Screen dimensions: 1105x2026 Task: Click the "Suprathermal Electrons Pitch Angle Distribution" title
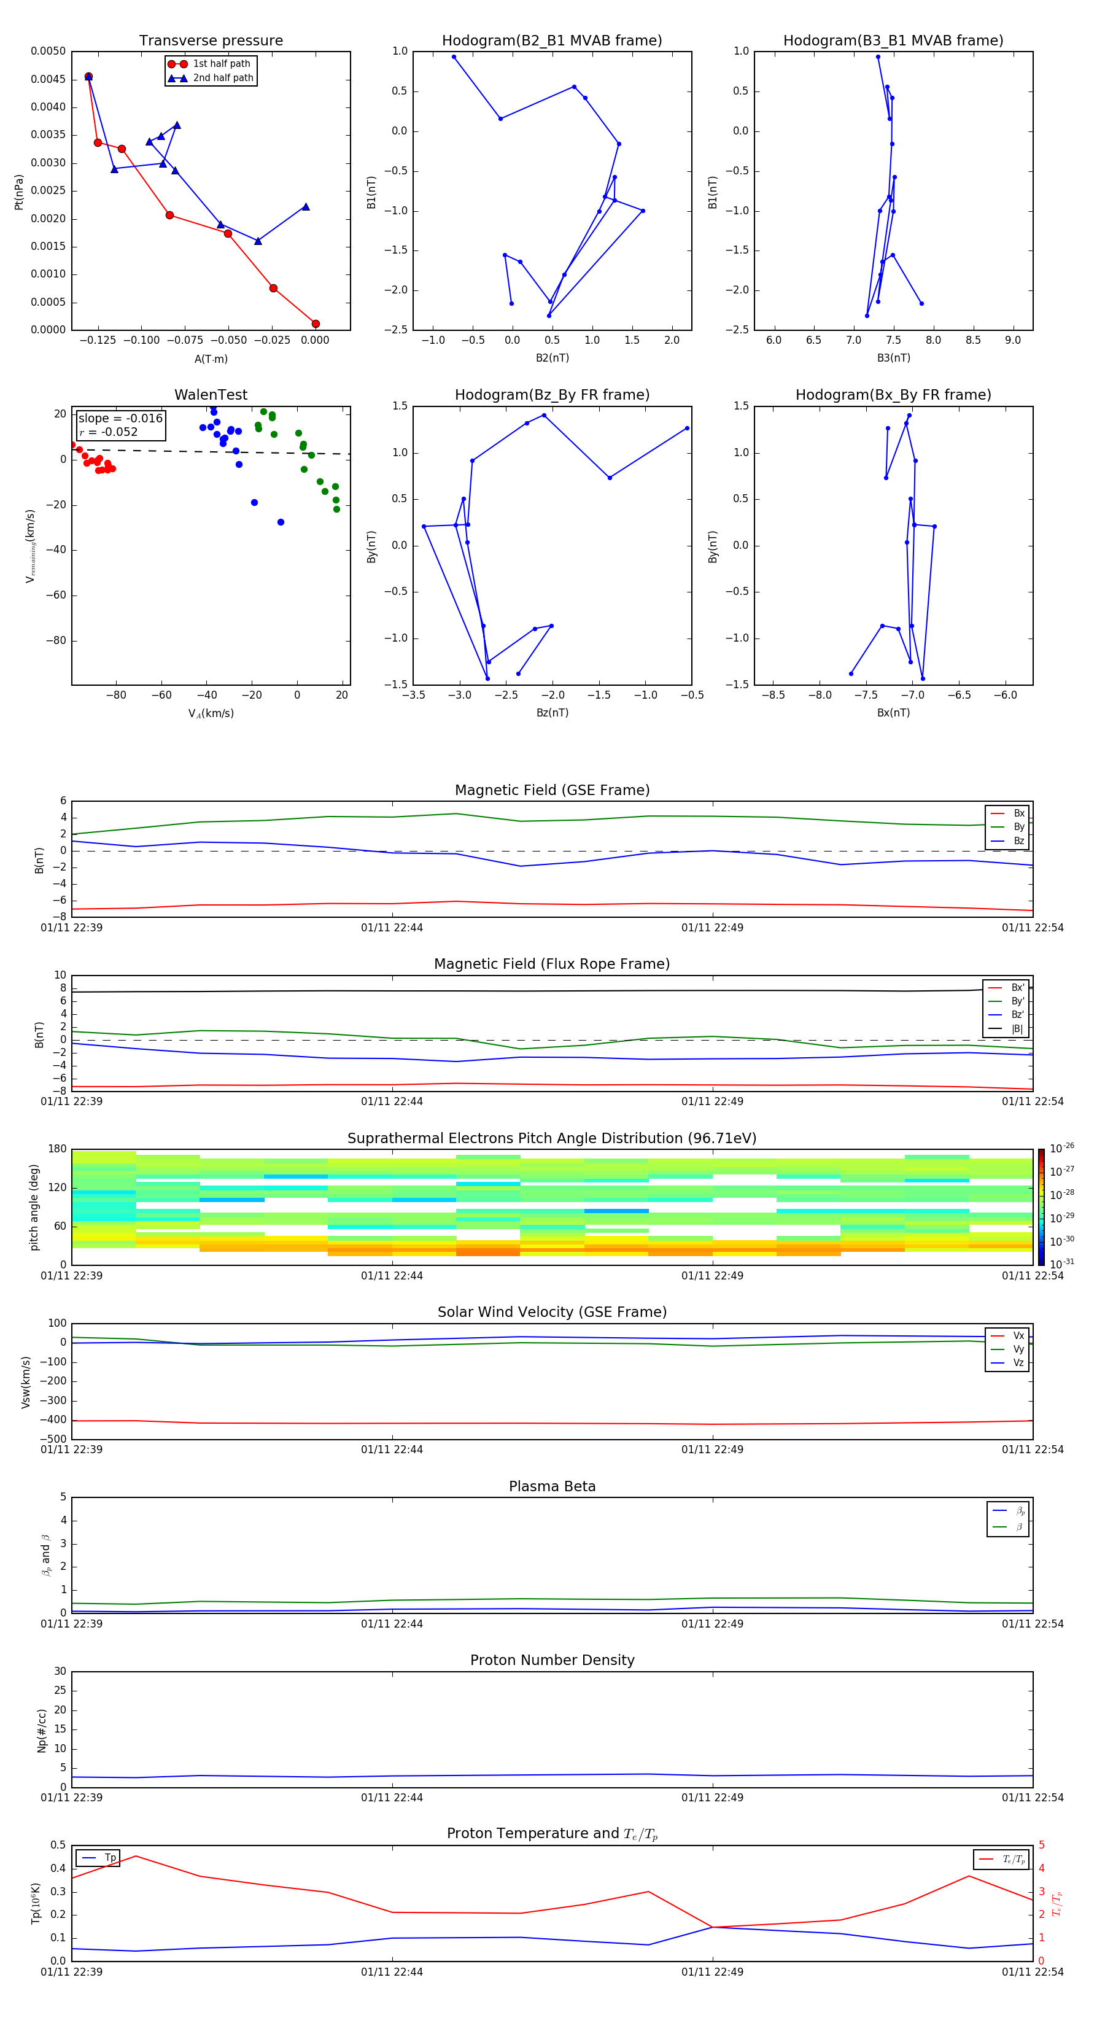click(552, 1139)
